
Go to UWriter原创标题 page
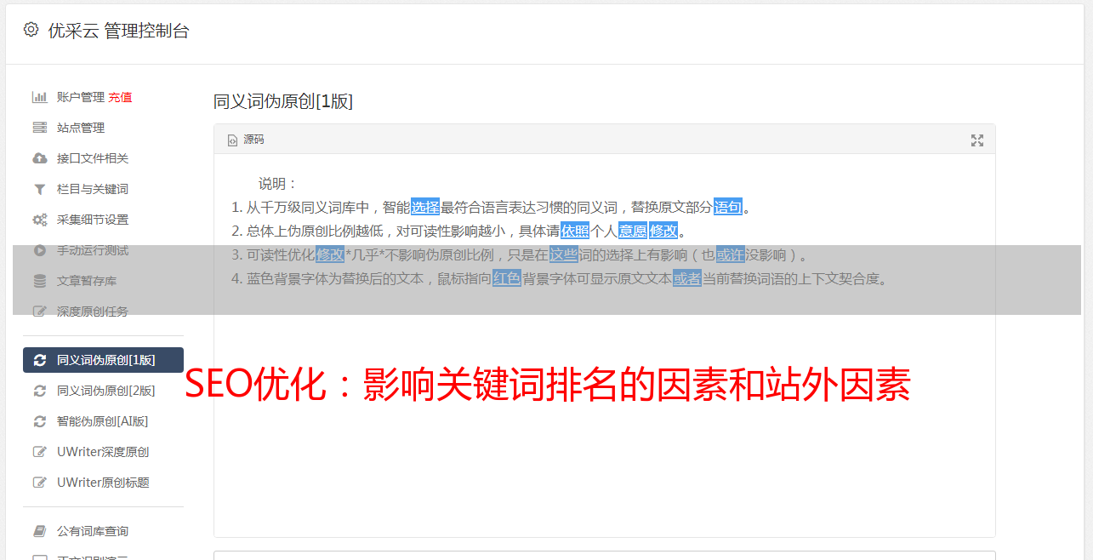pyautogui.click(x=103, y=483)
